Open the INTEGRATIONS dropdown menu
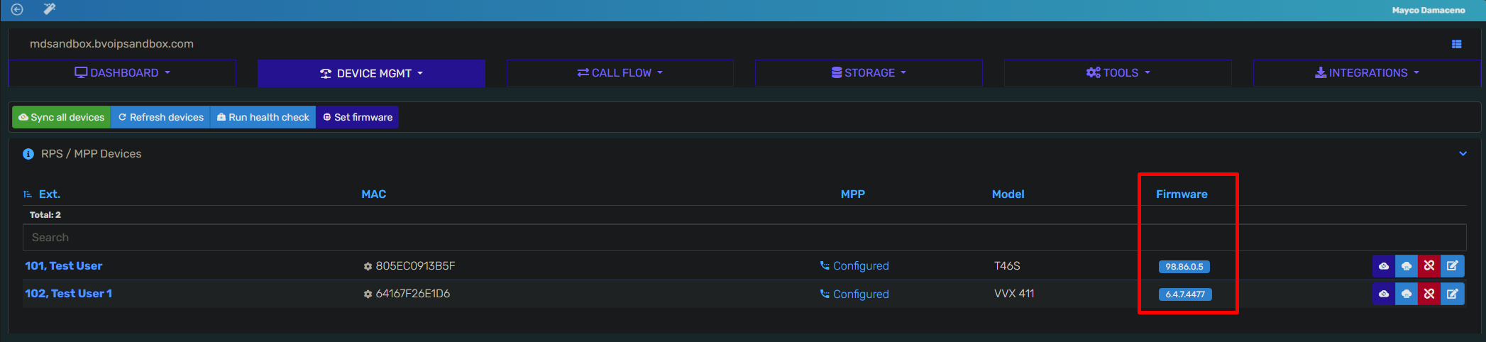Image resolution: width=1486 pixels, height=342 pixels. click(x=1367, y=73)
